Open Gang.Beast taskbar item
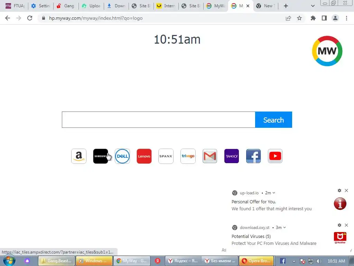The height and width of the screenshot is (266, 354). [x=56, y=261]
